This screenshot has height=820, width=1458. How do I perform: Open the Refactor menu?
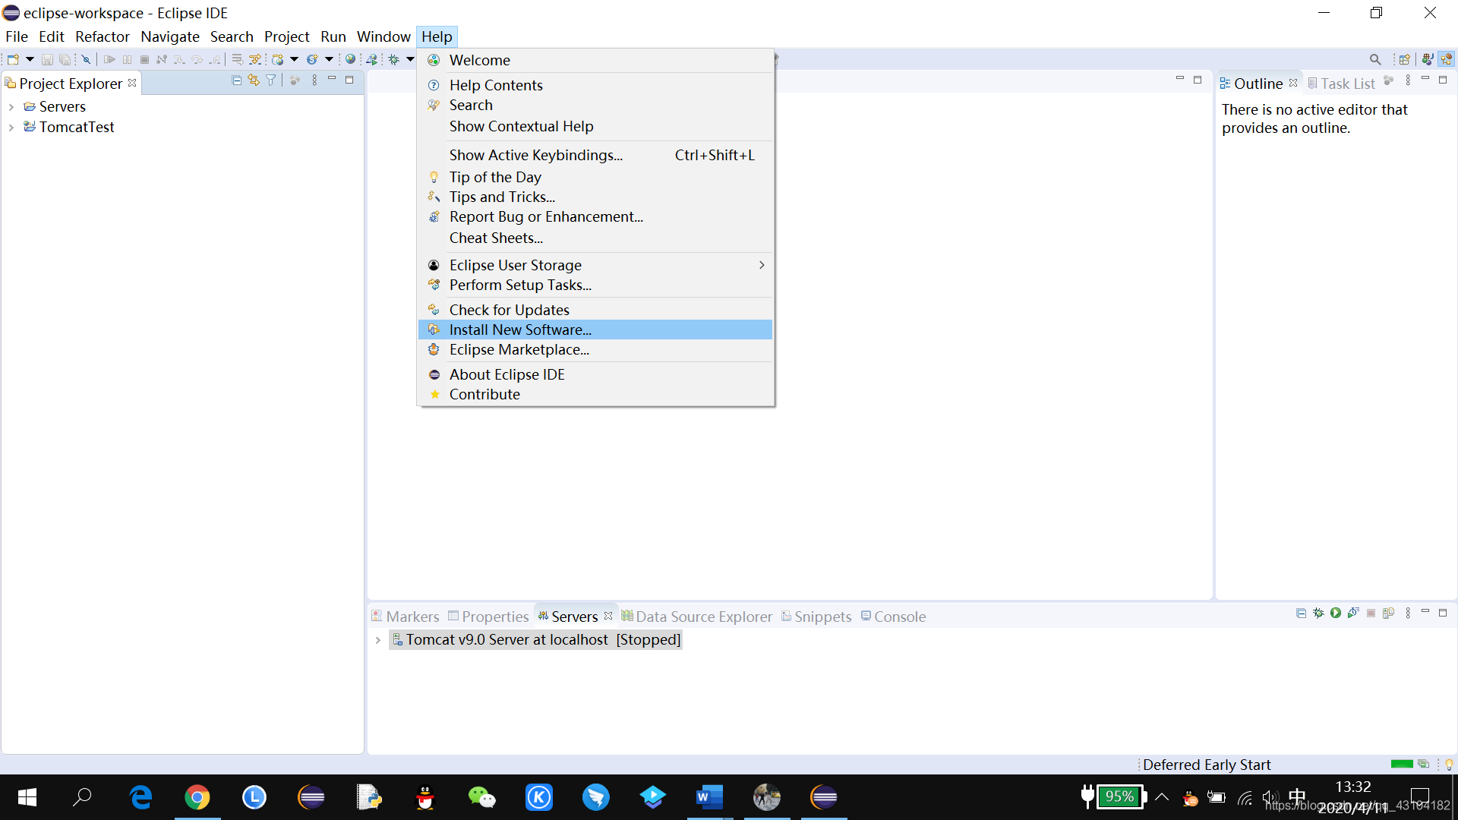(103, 36)
